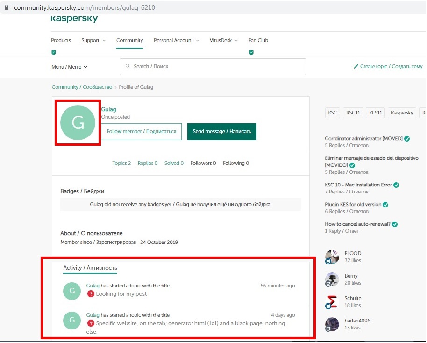Screen dimensions: 427x343
Task: Click the Following 0 counter
Action: pyautogui.click(x=236, y=163)
